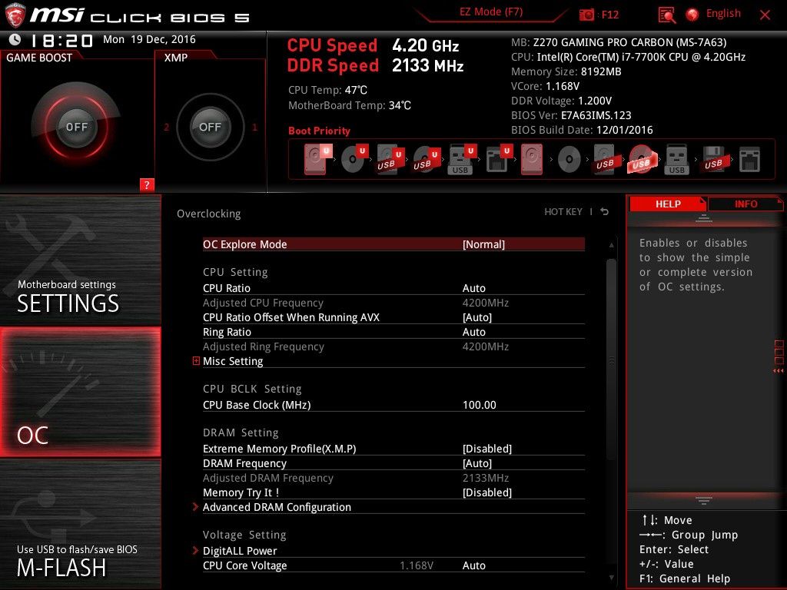Click the English language label

tap(723, 14)
